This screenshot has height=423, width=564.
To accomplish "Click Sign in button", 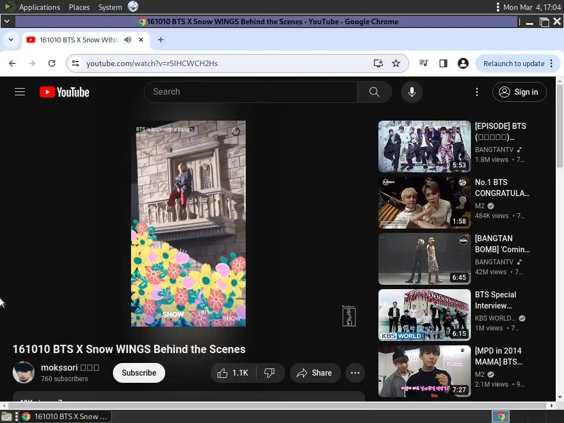I will pyautogui.click(x=519, y=92).
